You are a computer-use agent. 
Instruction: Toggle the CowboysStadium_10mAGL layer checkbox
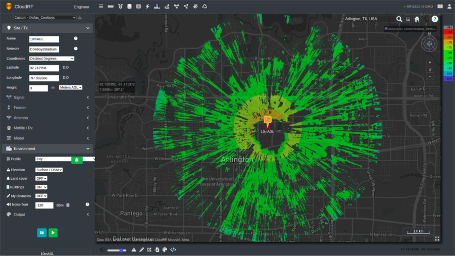click(x=386, y=29)
